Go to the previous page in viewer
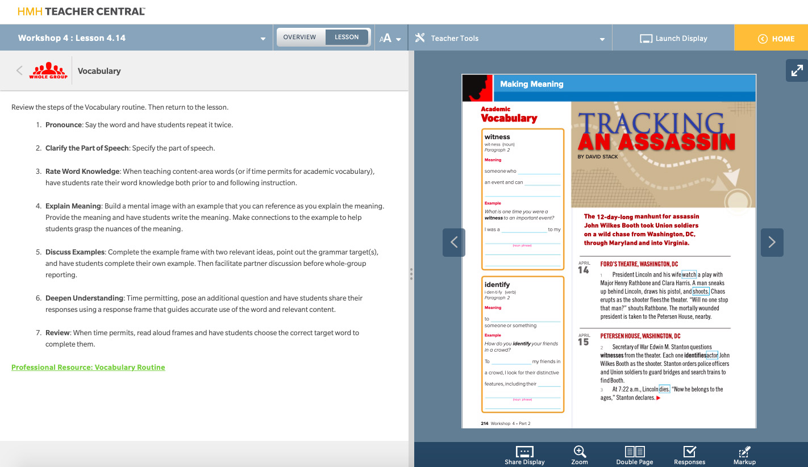 [x=454, y=242]
